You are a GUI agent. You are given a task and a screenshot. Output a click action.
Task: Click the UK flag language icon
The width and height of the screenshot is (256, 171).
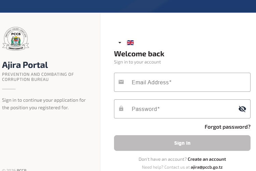click(130, 43)
